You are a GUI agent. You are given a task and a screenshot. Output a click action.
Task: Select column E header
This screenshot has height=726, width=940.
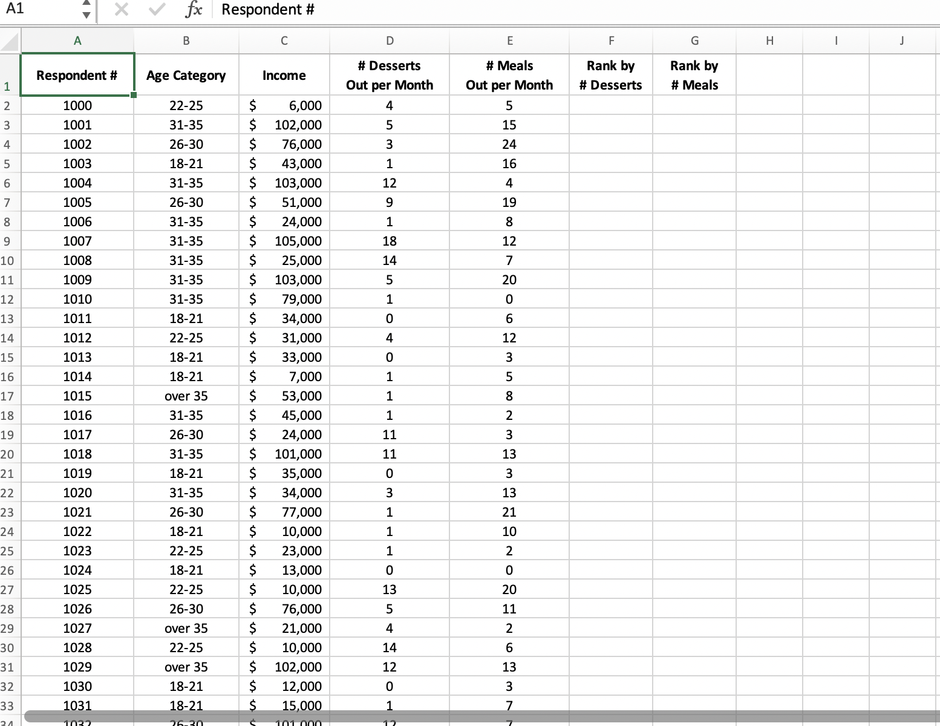[509, 41]
